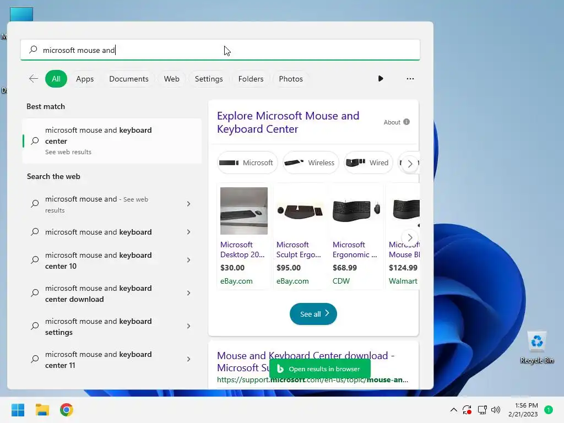
Task: Open the clock and date on taskbar
Action: point(523,410)
